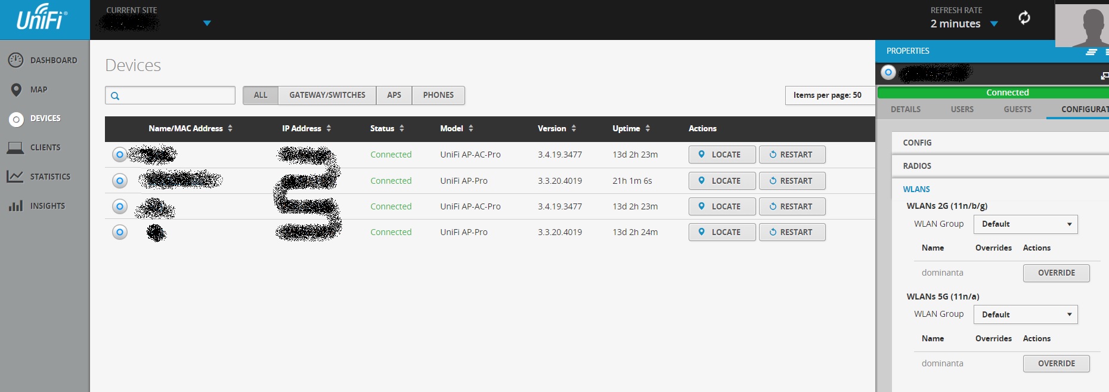
Task: Sort by IP Address column
Action: (x=306, y=128)
